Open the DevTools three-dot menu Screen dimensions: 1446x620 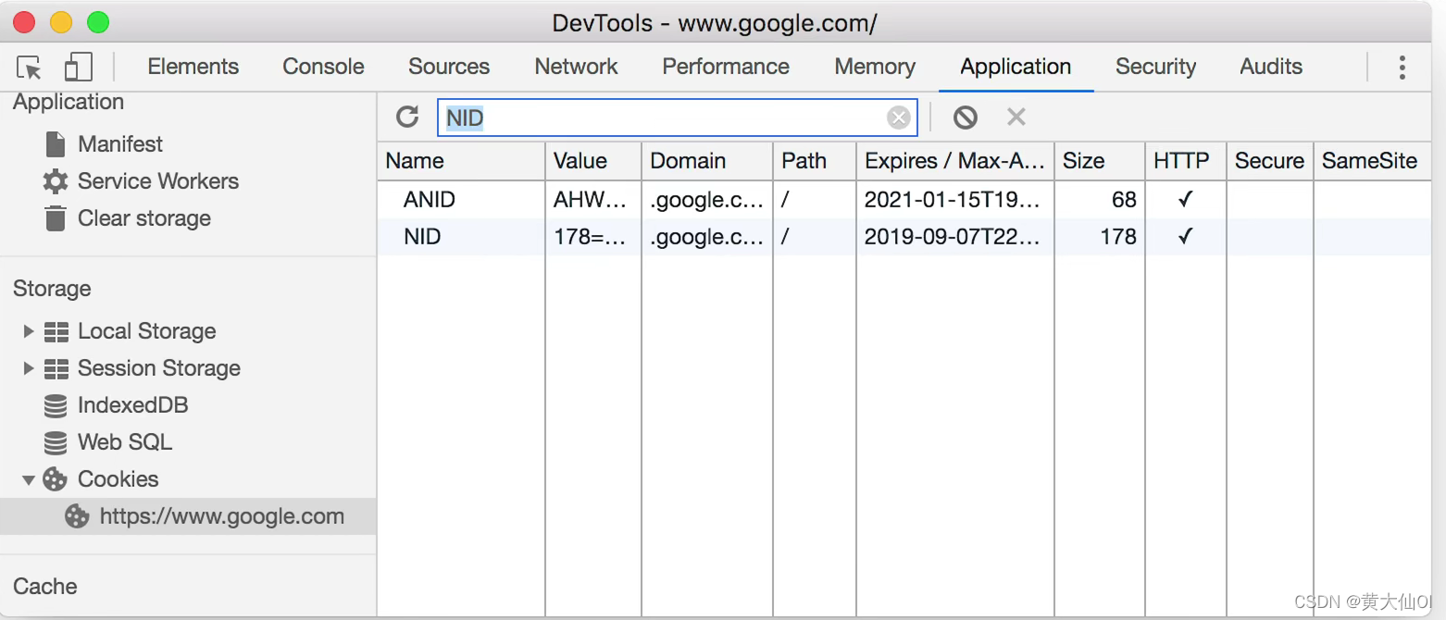coord(1402,67)
